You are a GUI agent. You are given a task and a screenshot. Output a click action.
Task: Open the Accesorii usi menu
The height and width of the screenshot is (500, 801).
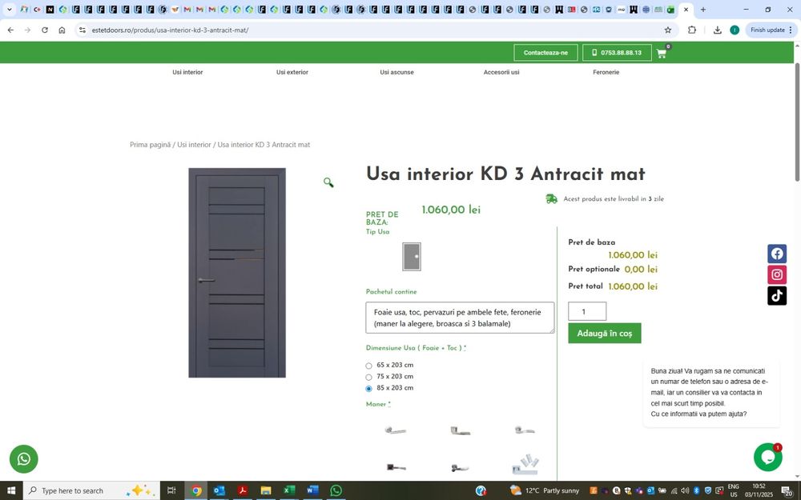tap(501, 73)
